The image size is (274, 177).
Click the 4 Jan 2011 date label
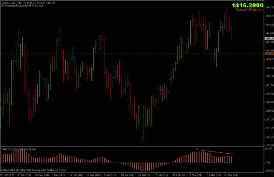click(110, 175)
